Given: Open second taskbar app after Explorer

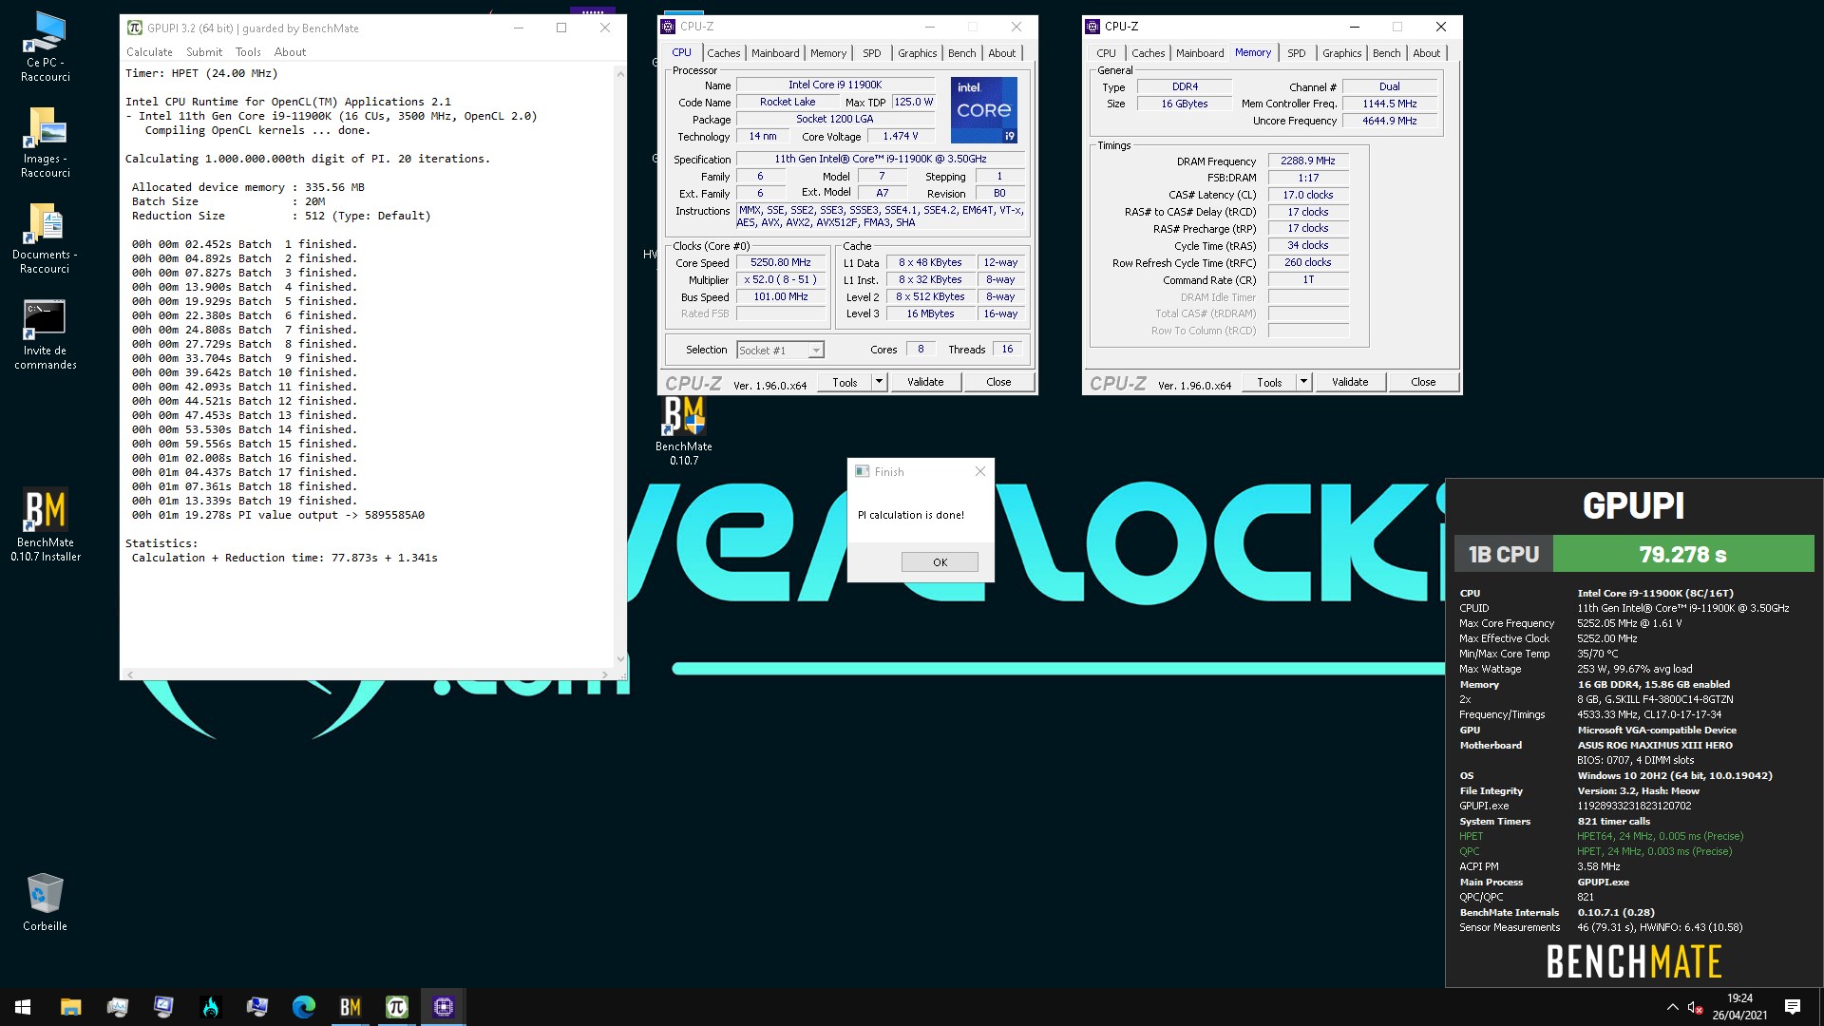Looking at the screenshot, I should coord(117,1007).
